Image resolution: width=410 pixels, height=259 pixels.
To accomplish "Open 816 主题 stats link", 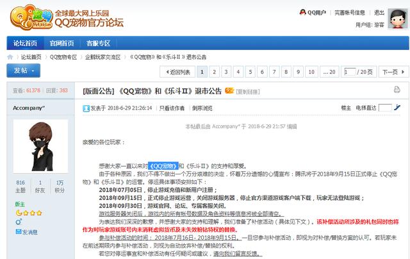I will (20, 187).
